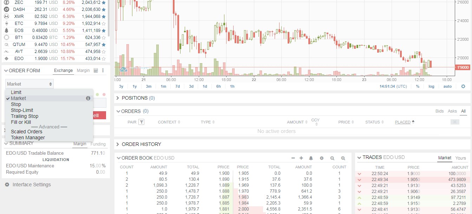Viewport: 472px width, 214px height.
Task: Zoom in the Order Book with the magnifier
Action: tap(343, 158)
